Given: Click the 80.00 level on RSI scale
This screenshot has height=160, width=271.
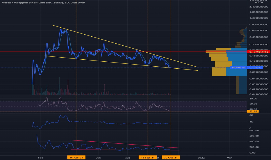Looking at the screenshot, I should pyautogui.click(x=253, y=99).
